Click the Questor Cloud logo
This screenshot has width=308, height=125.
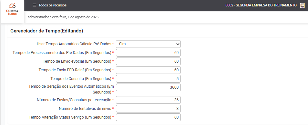12,9
